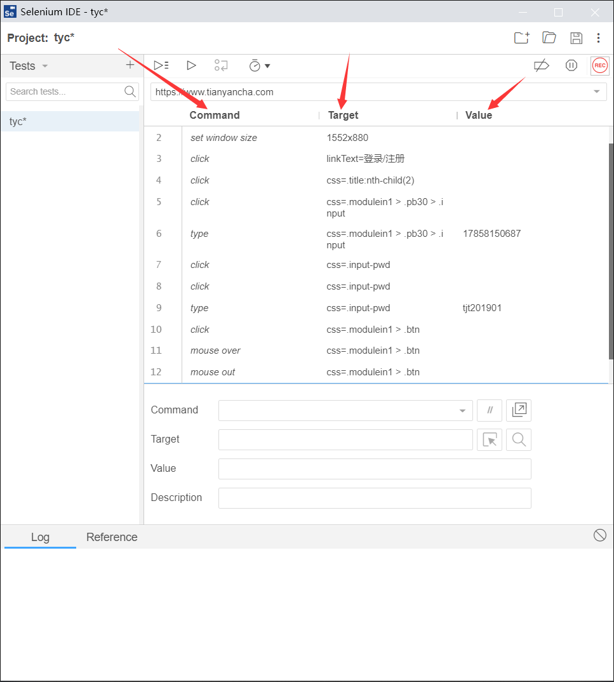Click the project name tyc*
Image resolution: width=614 pixels, height=682 pixels.
[x=64, y=38]
